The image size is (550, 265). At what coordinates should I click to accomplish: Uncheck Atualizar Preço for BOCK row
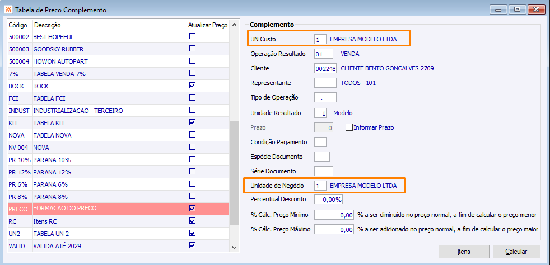[192, 86]
